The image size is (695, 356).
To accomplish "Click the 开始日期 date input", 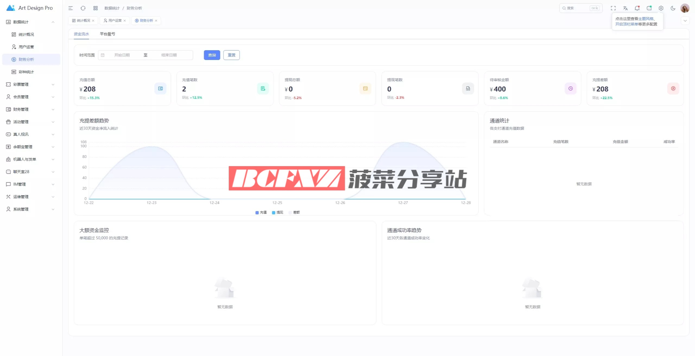I will point(122,55).
